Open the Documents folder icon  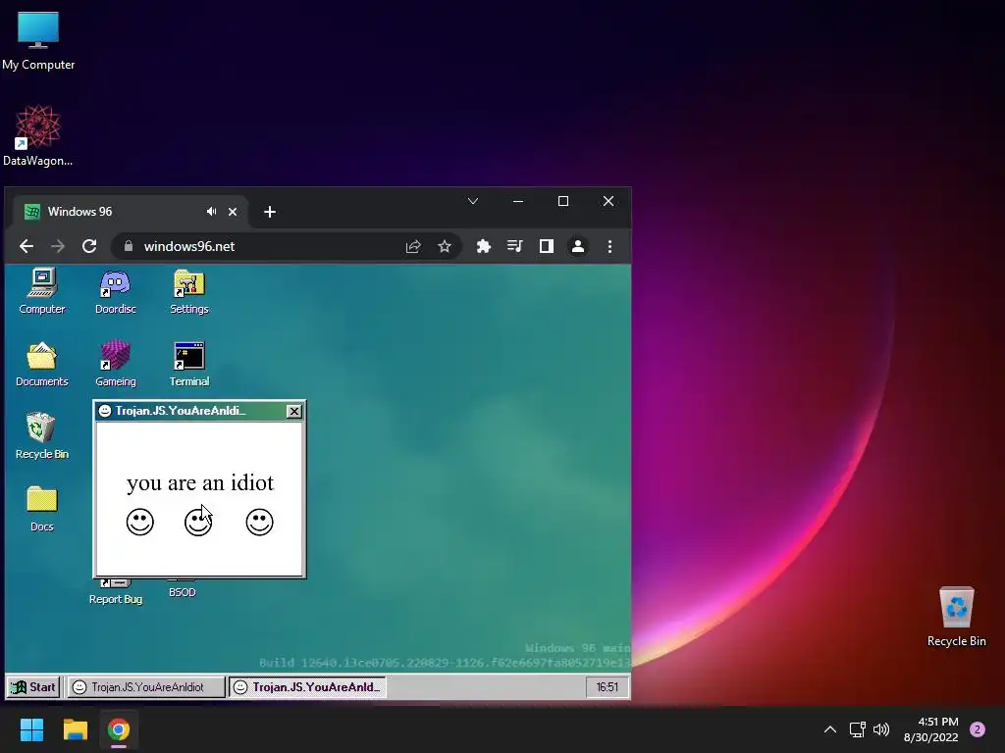point(41,365)
